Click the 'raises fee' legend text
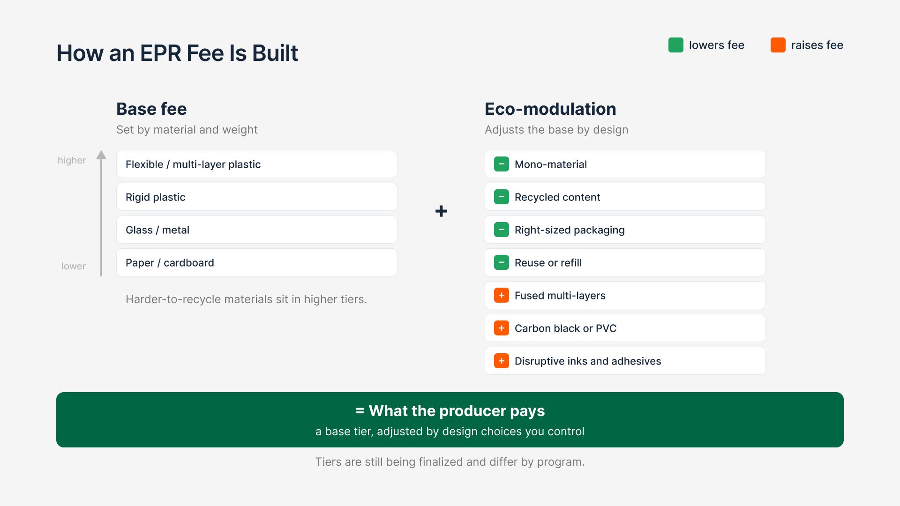 tap(817, 45)
